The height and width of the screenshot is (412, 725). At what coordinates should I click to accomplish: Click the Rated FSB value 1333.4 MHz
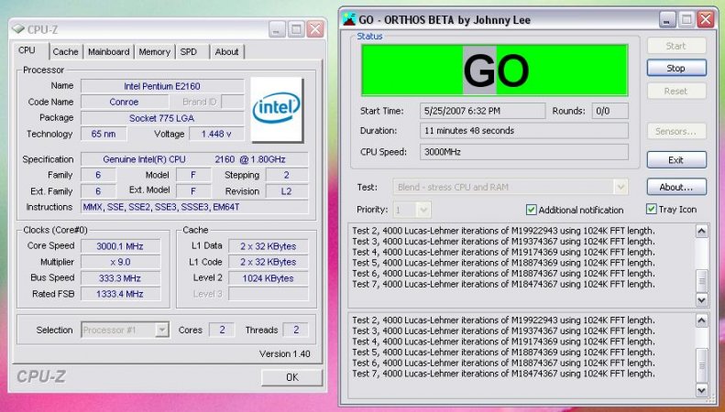tap(120, 294)
